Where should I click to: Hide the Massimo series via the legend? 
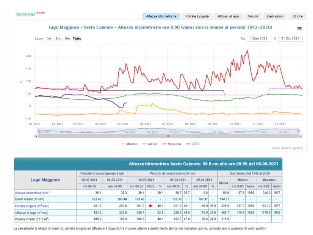click(172, 144)
